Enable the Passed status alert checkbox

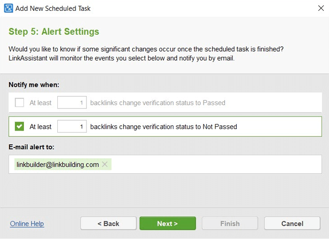[x=19, y=102]
